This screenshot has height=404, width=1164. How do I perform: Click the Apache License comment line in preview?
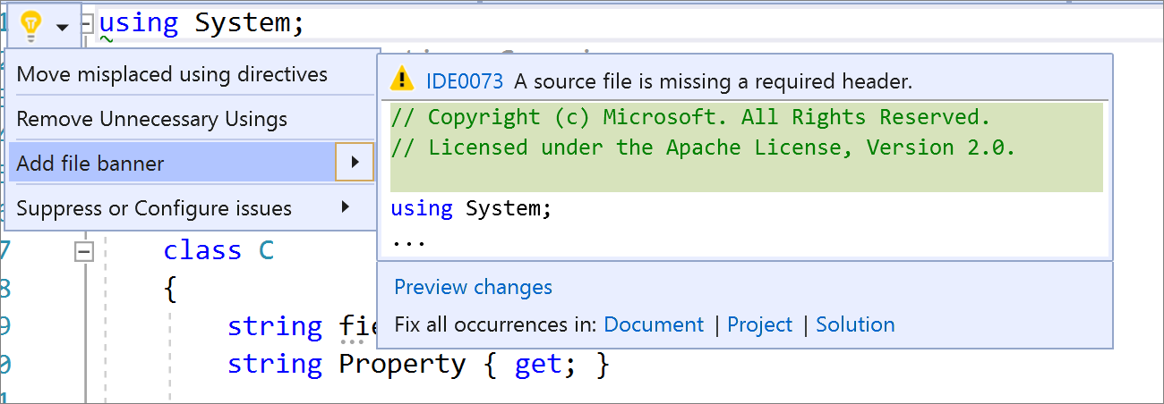pyautogui.click(x=703, y=147)
